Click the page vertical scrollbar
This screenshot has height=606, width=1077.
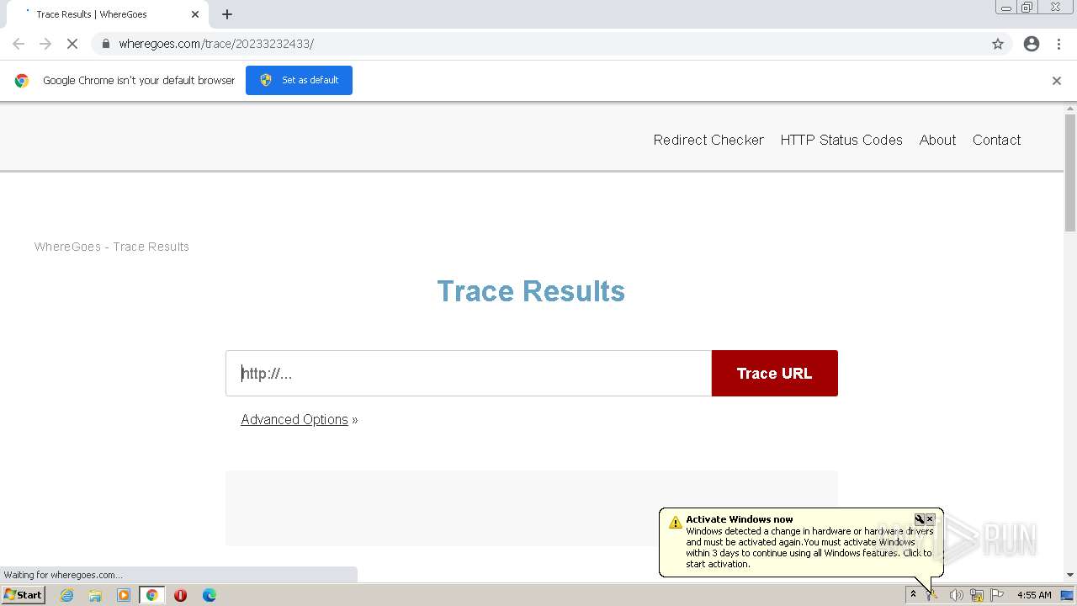pos(1070,173)
